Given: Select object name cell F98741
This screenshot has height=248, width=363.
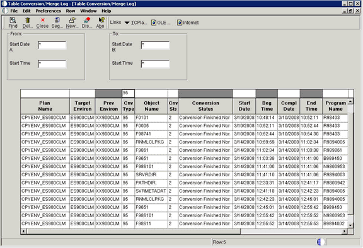Looking at the screenshot, I should pos(151,134).
